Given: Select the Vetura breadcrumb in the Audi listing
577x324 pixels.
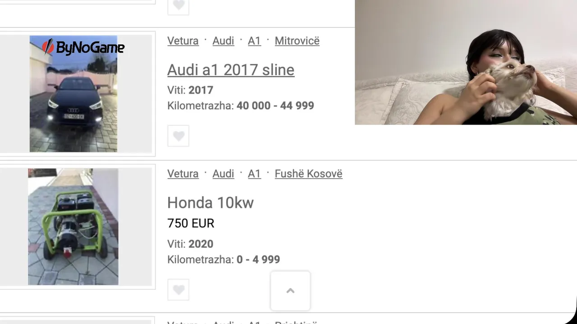Looking at the screenshot, I should pyautogui.click(x=183, y=40).
